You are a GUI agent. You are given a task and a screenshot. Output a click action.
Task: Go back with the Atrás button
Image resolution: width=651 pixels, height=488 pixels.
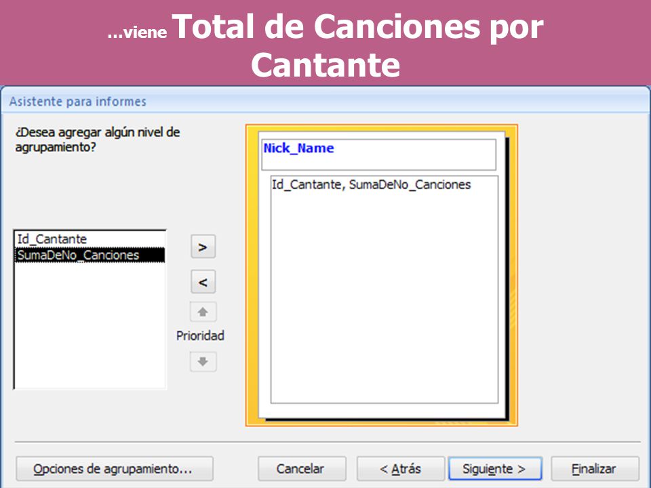401,469
